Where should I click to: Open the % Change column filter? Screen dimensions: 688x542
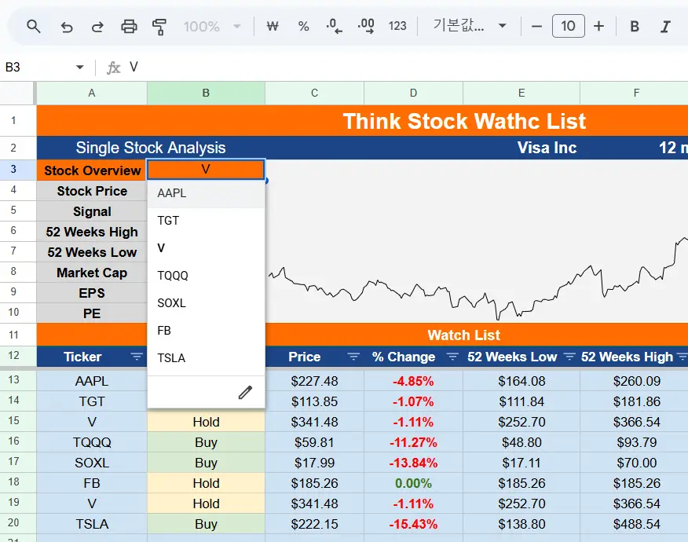pos(452,357)
